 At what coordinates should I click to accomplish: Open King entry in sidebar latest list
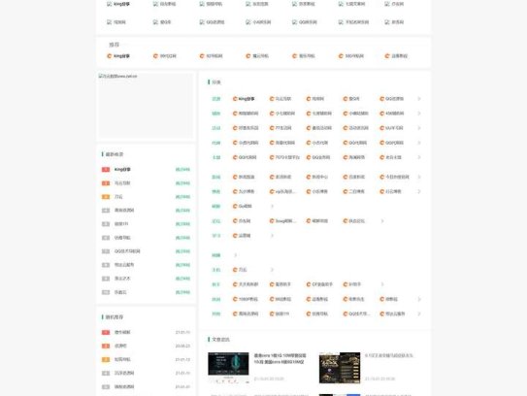click(122, 170)
